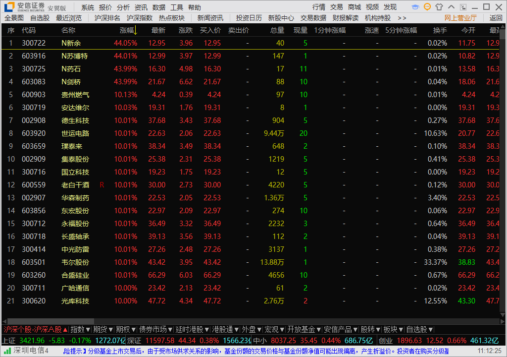Open 沪深排名 toolbar item
The height and width of the screenshot is (357, 507).
107,18
